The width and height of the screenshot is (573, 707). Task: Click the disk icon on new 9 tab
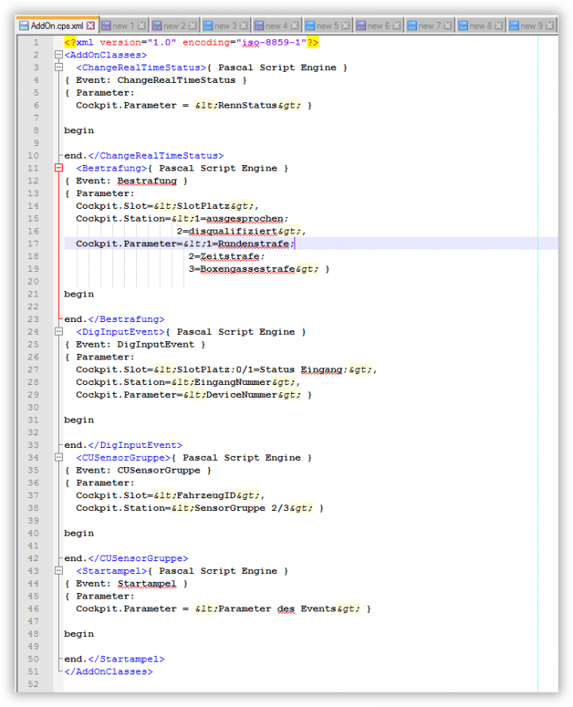(x=514, y=26)
